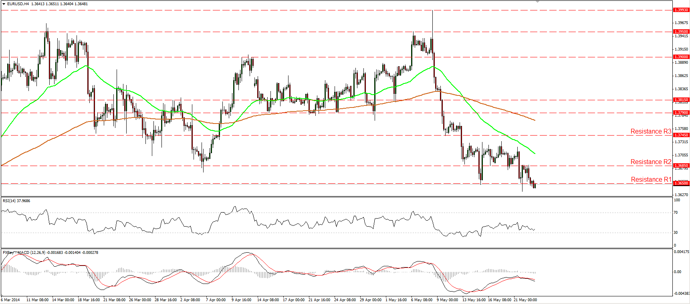Viewport: 690px width, 304px height.
Task: Click the RSI scale value 70
Action: tap(676, 212)
